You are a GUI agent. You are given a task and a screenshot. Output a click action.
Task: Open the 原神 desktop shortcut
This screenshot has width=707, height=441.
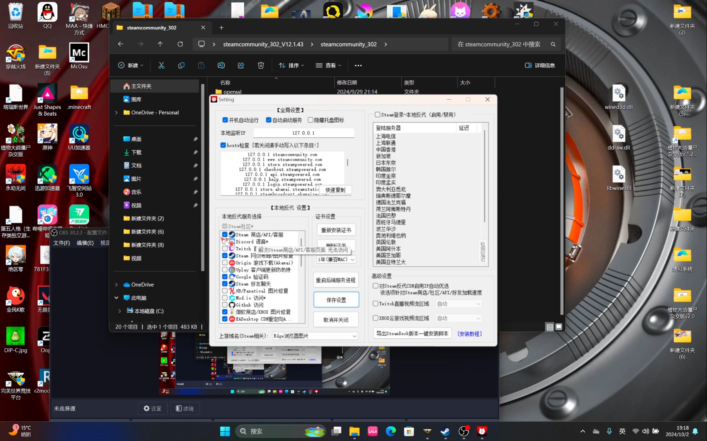[x=47, y=137]
